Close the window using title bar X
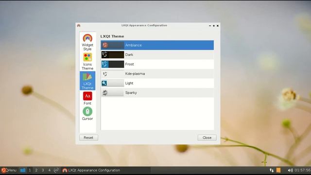Image resolution: width=311 pixels, height=175 pixels. point(218,26)
